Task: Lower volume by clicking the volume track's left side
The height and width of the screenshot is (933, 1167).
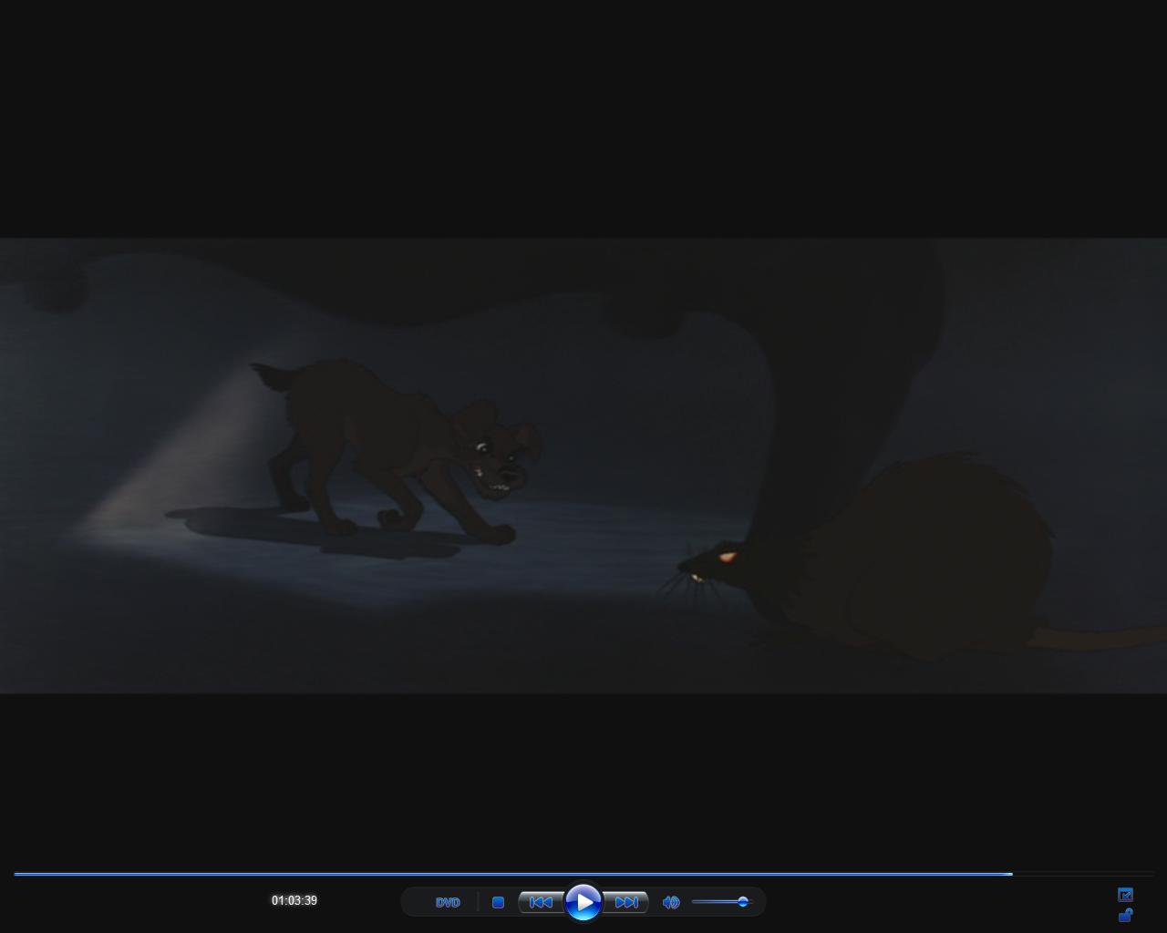Action: coord(704,902)
